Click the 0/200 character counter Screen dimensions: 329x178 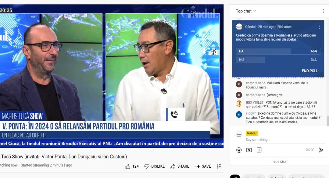310,150
